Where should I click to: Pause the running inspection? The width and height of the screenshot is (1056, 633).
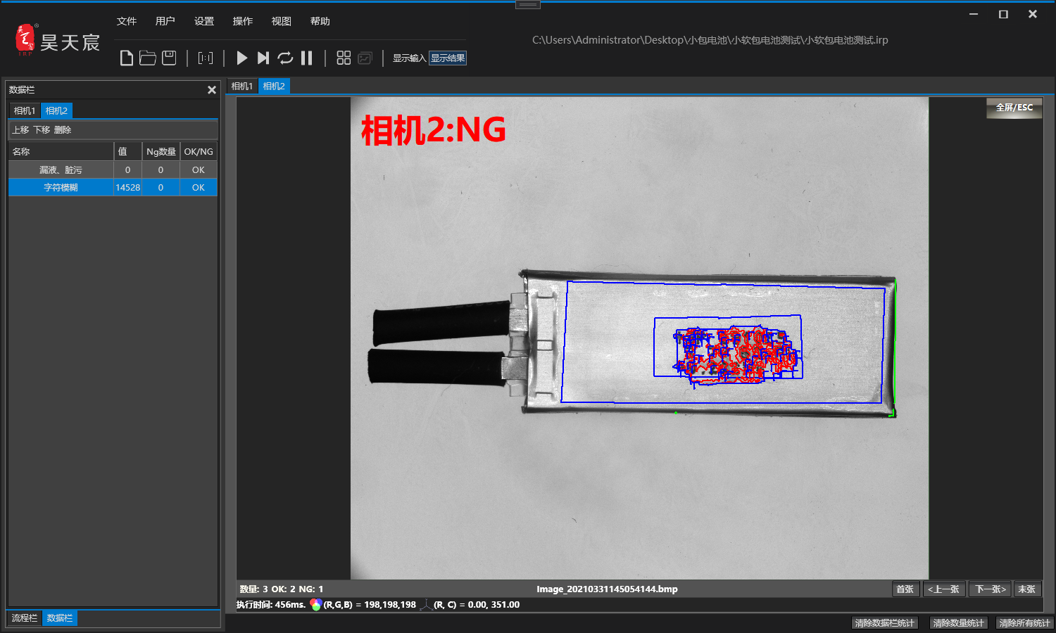pos(307,58)
